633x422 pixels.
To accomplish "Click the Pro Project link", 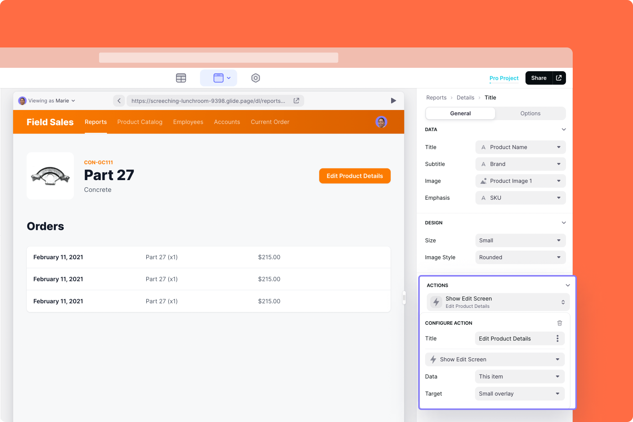I will coord(504,78).
